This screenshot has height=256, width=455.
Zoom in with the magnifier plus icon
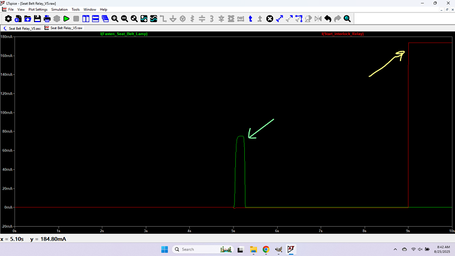pos(115,19)
